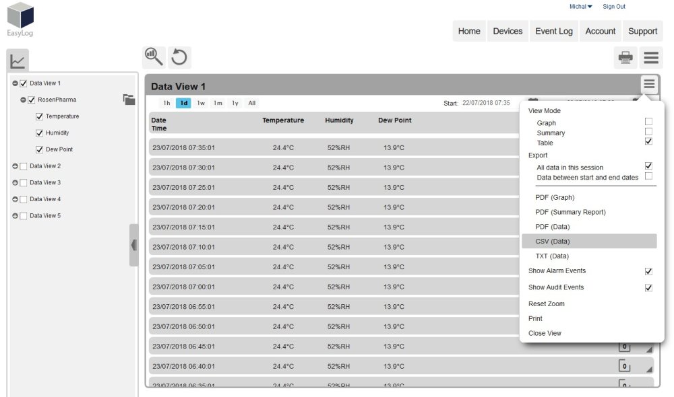
Task: Open the Michal user dropdown
Action: [x=580, y=7]
